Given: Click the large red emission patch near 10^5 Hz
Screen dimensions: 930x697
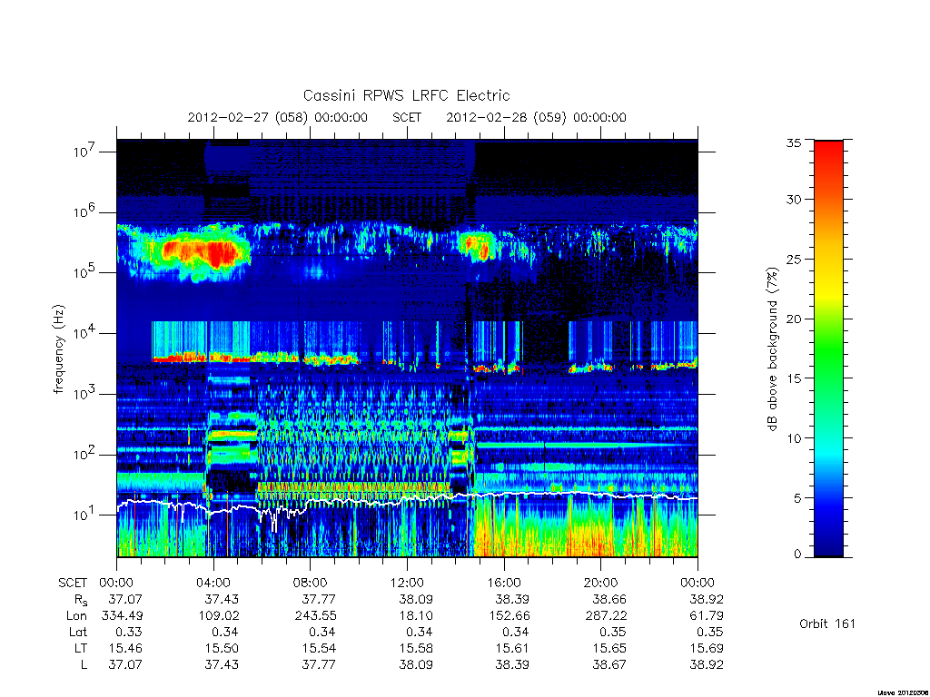Looking at the screenshot, I should point(201,252).
